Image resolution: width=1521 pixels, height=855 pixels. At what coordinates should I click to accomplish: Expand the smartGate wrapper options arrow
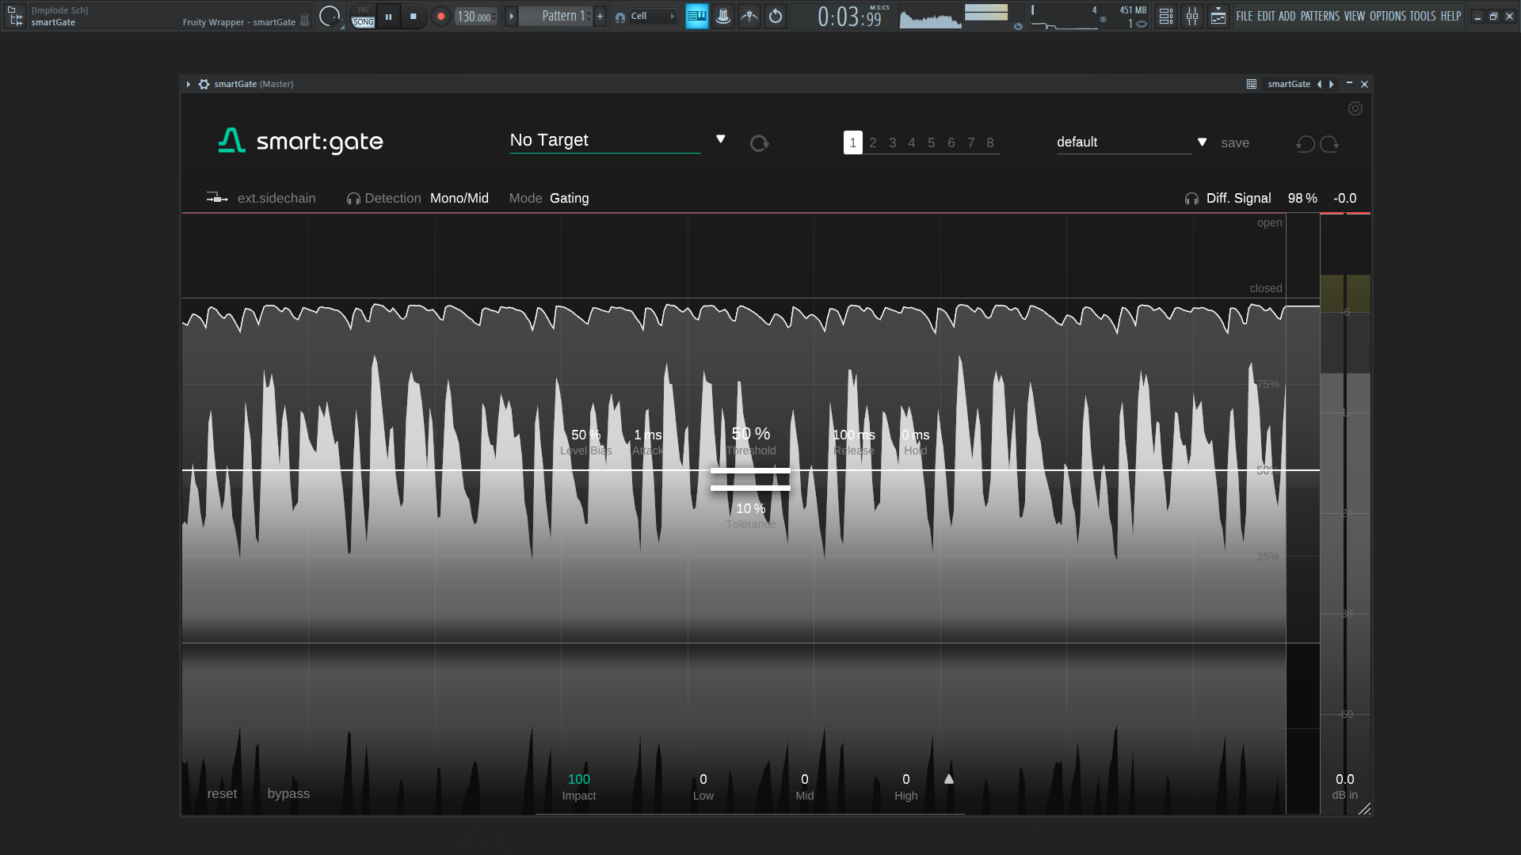point(189,84)
